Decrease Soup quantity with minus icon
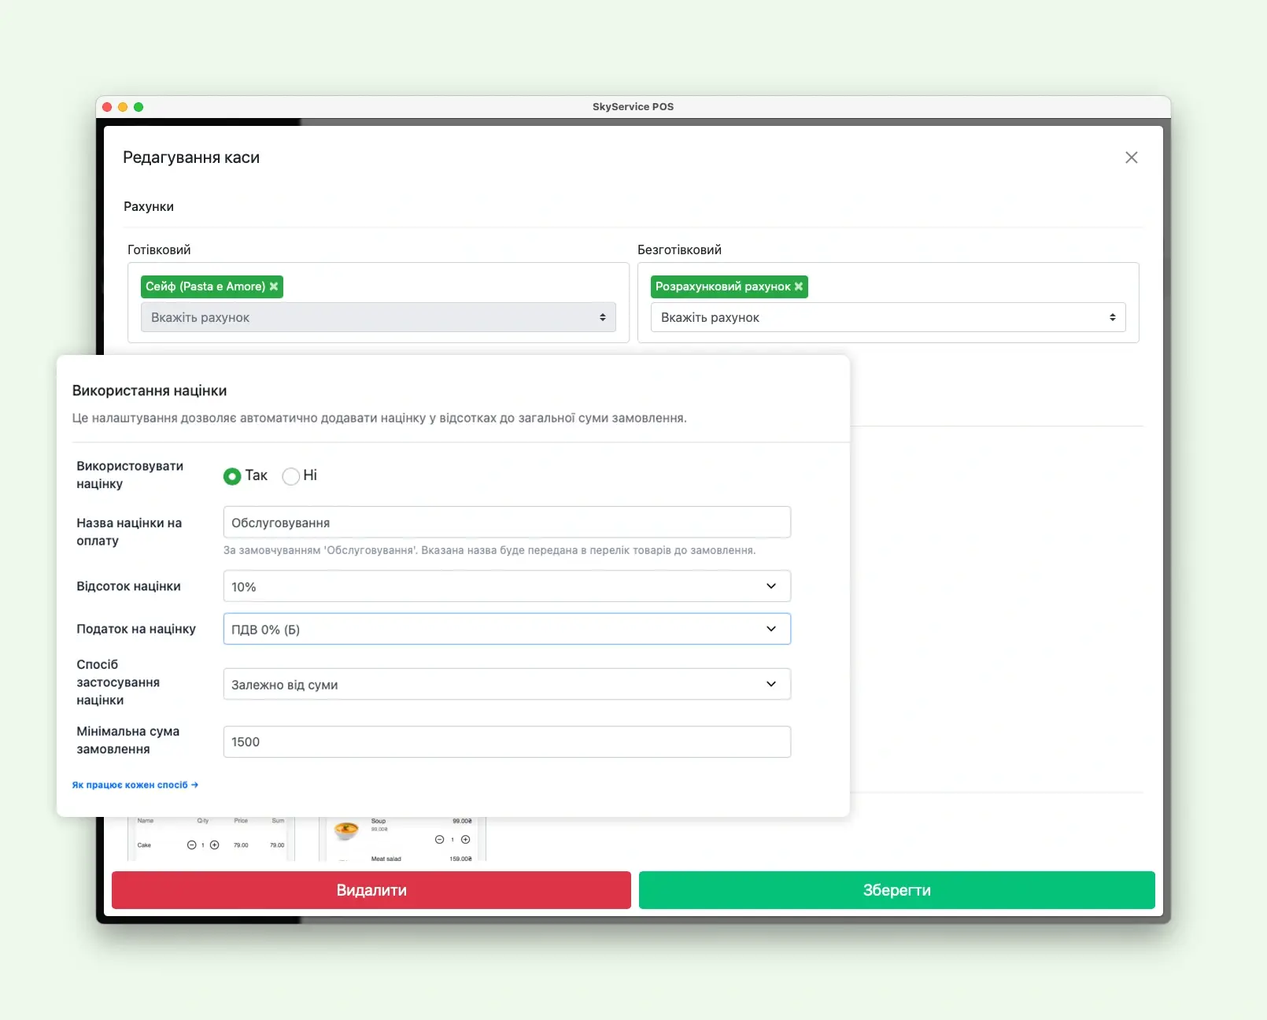1267x1020 pixels. pos(439,840)
